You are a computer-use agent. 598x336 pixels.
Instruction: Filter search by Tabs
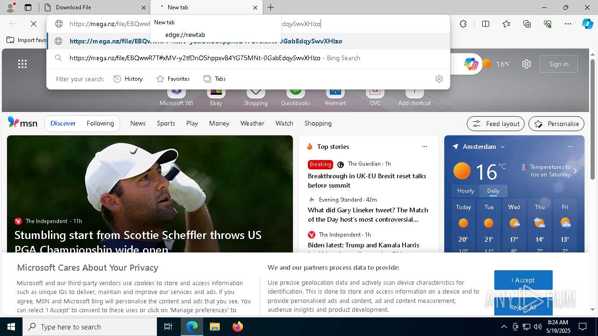tap(214, 79)
